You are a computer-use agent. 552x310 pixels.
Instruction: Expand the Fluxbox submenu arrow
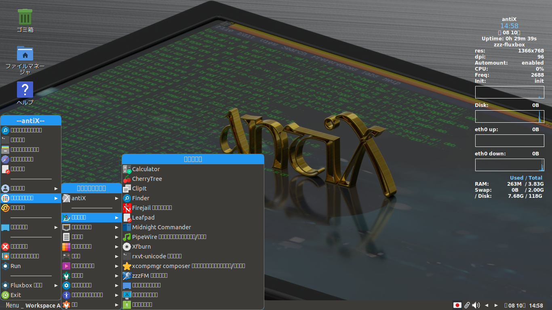coord(56,285)
